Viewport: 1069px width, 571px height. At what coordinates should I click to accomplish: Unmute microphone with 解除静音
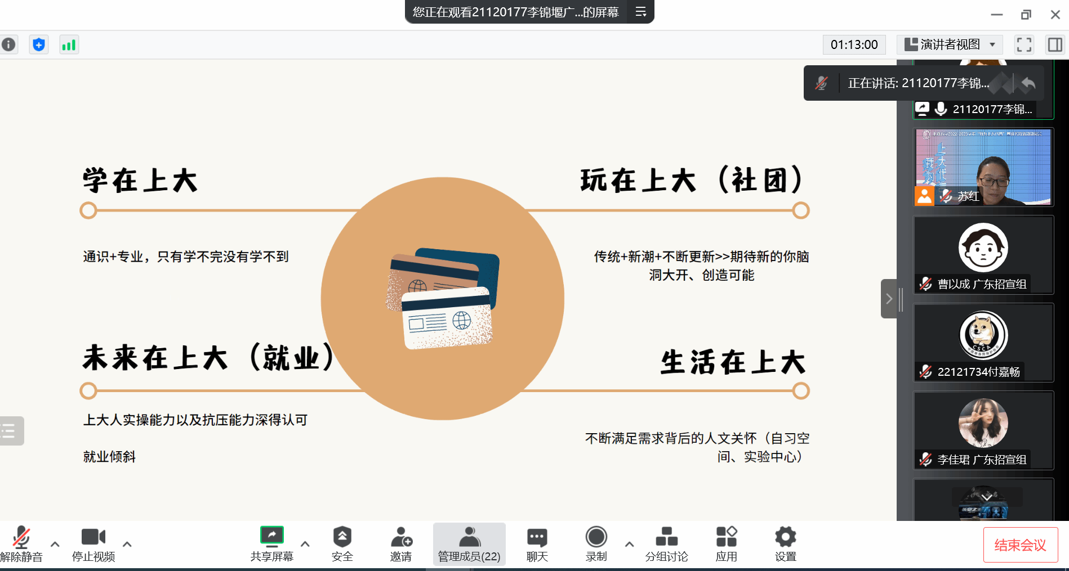(x=21, y=544)
